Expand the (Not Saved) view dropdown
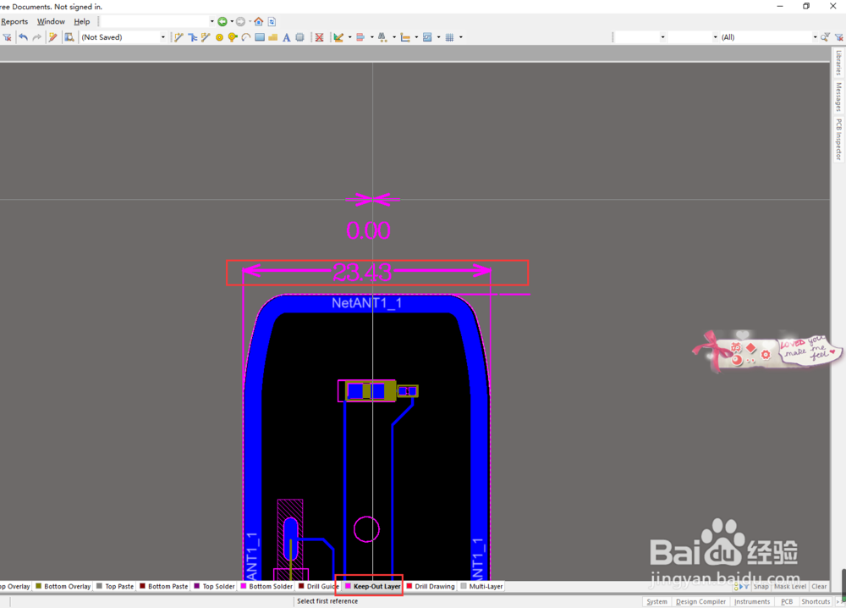Image resolution: width=846 pixels, height=608 pixels. [x=163, y=37]
